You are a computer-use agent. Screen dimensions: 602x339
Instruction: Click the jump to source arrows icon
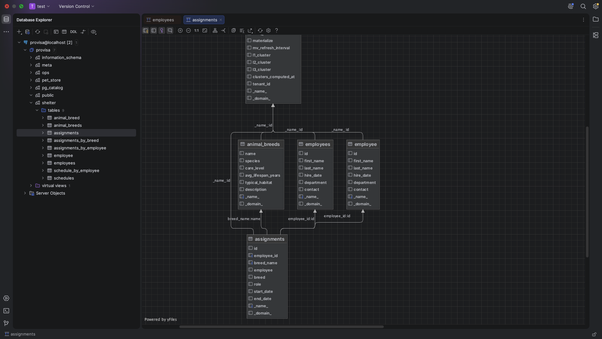[83, 32]
